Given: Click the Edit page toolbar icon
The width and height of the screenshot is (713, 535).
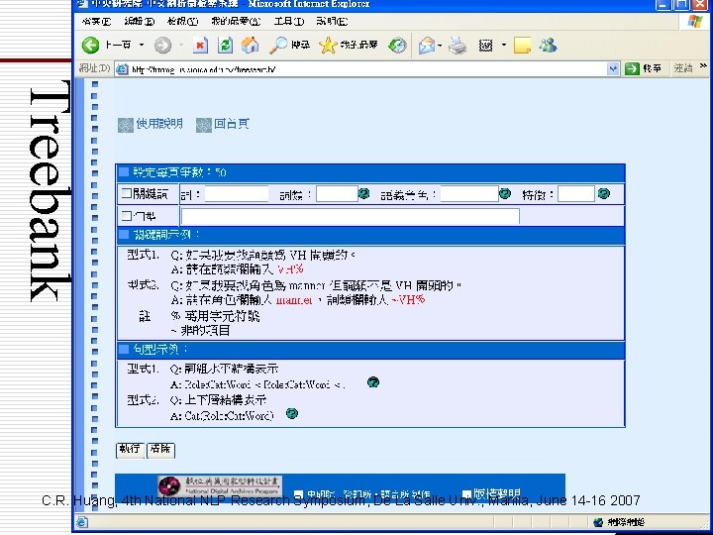Looking at the screenshot, I should tap(485, 45).
